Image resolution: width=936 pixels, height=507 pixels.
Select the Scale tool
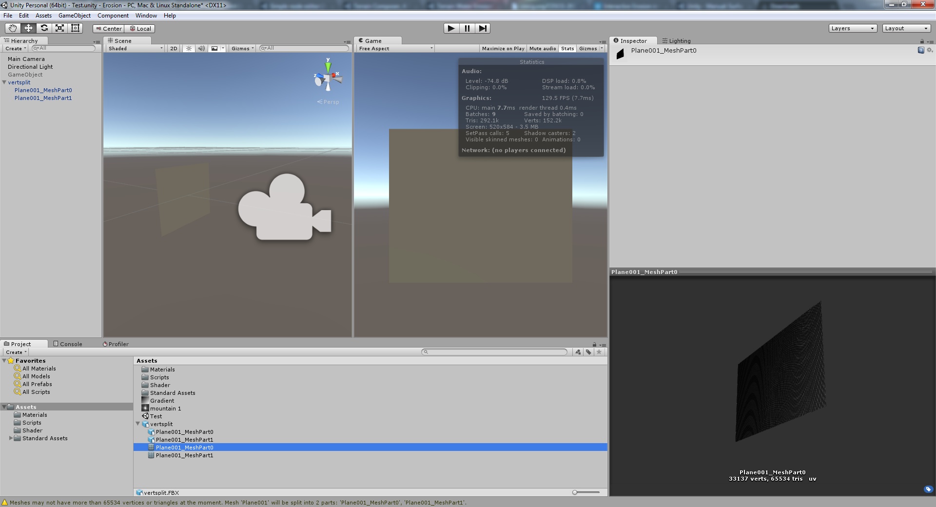click(x=59, y=28)
